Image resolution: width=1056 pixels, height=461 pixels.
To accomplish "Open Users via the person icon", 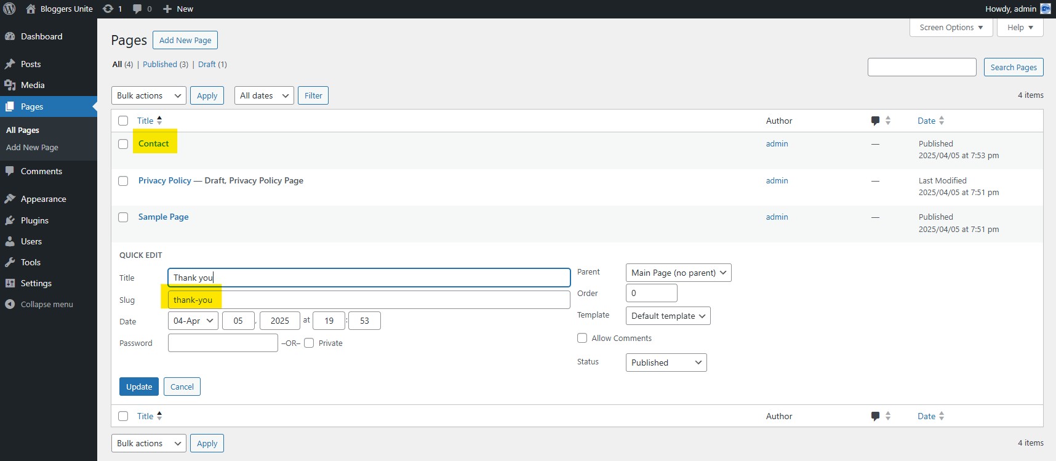I will tap(10, 241).
